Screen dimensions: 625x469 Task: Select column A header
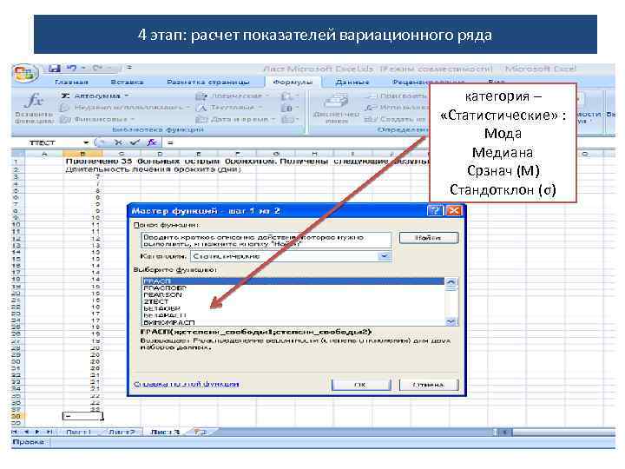(x=44, y=154)
